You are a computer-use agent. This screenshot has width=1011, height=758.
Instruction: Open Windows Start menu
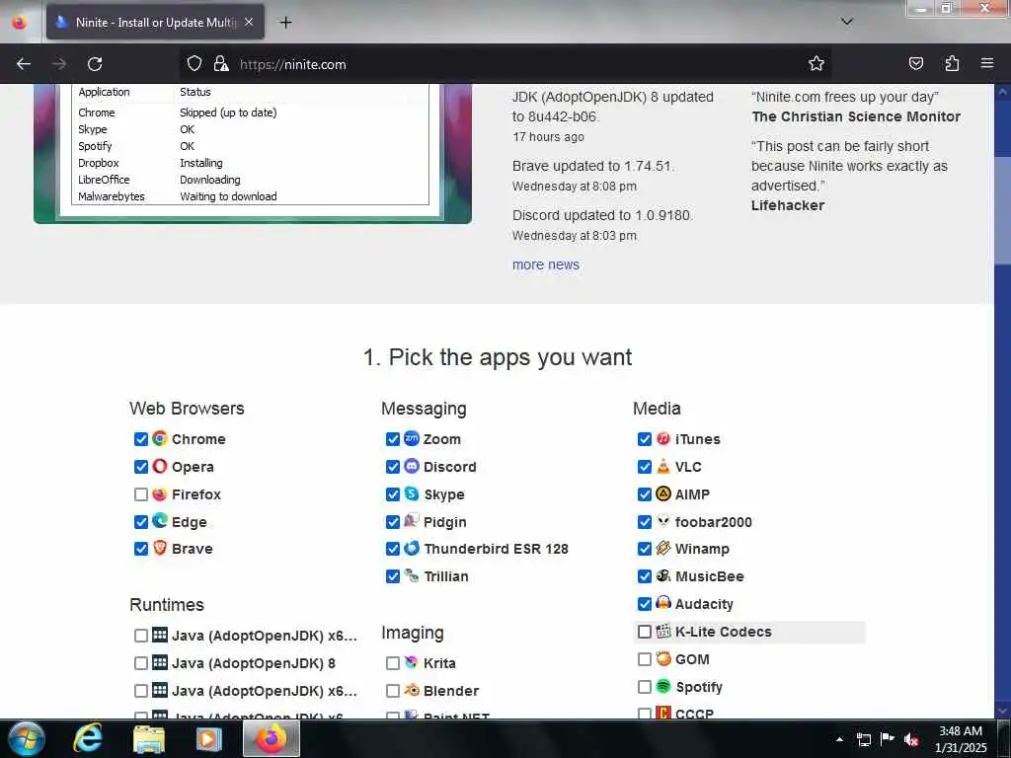tap(26, 739)
